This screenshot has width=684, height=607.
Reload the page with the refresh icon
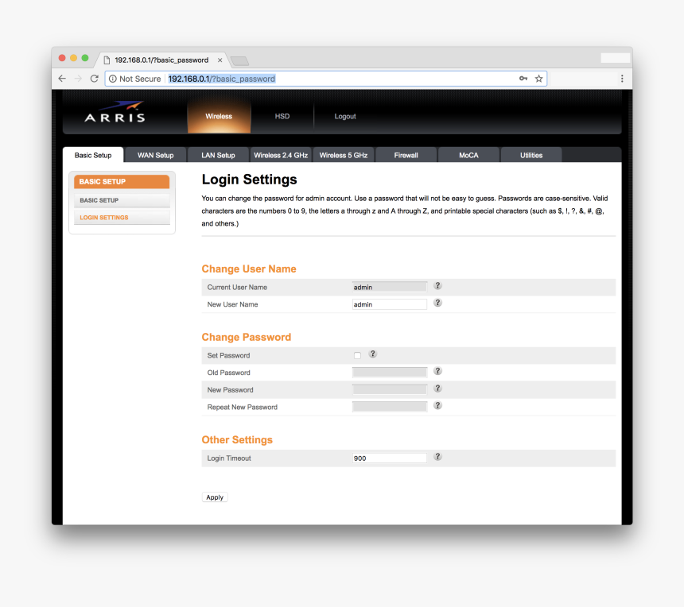[x=94, y=79]
